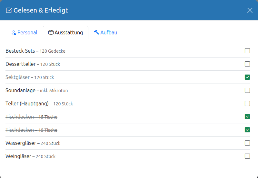Screen dimensions: 258x178
Task: Click the struck-through Sektgläser label
Action: click(30, 77)
